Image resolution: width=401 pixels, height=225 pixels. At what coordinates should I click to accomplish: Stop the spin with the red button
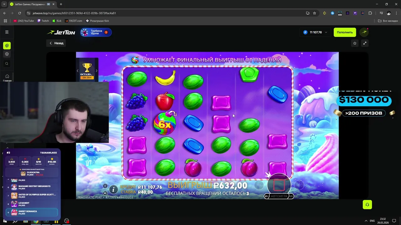pos(279,185)
